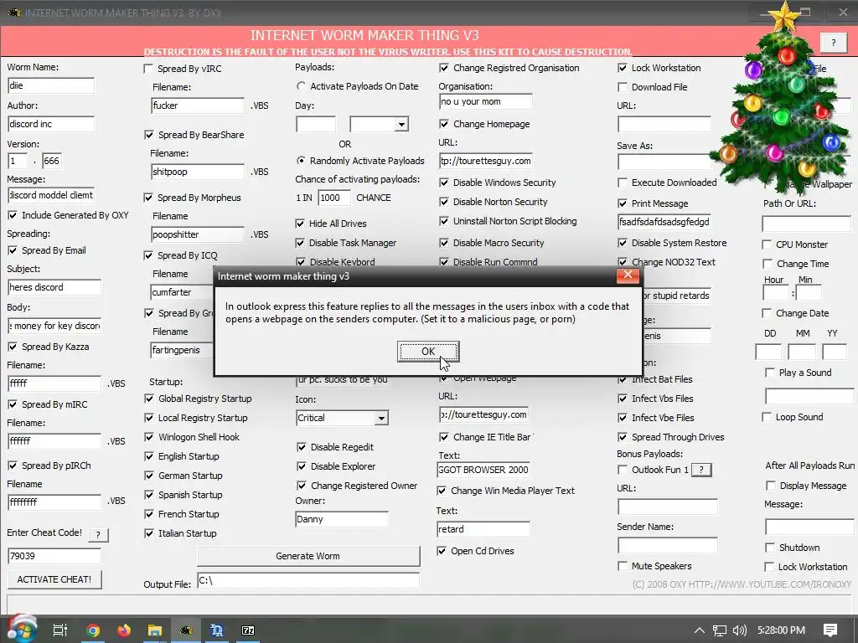Click the help question mark near tree
The width and height of the screenshot is (858, 643).
(834, 43)
